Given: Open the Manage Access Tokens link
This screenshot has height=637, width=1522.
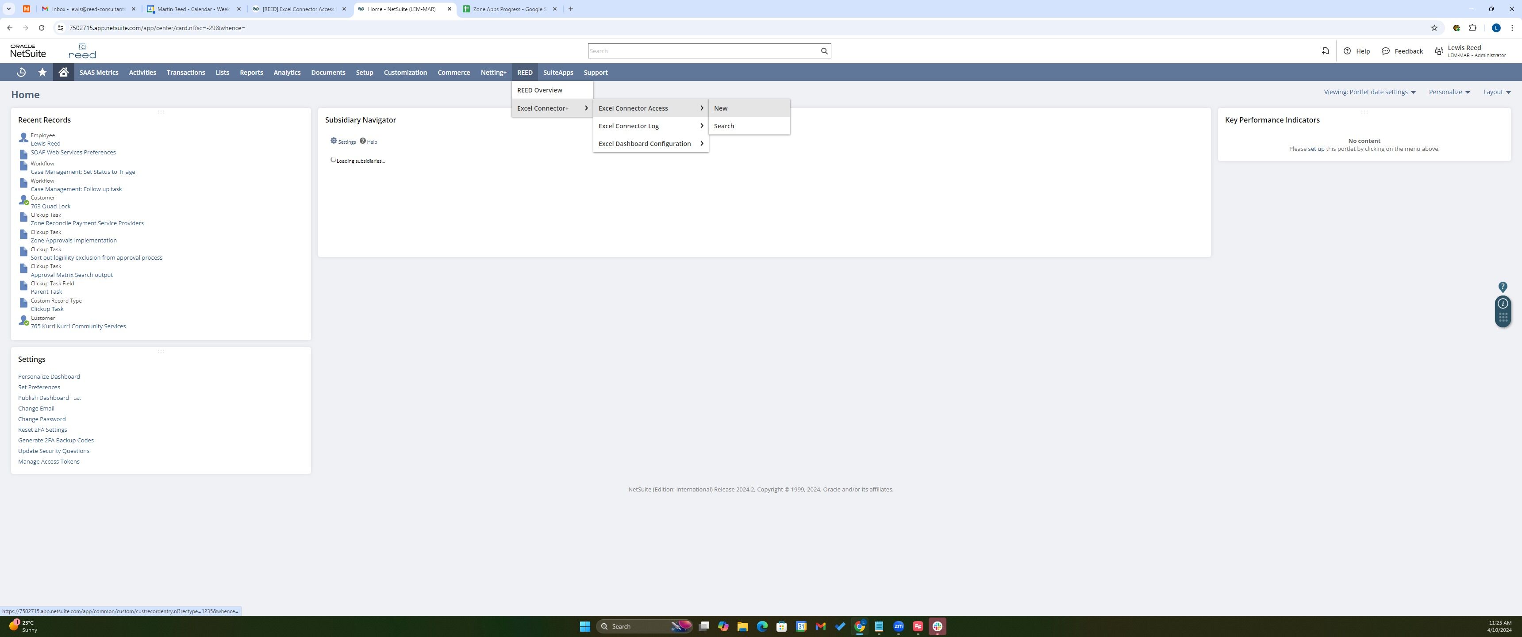Looking at the screenshot, I should pyautogui.click(x=49, y=461).
